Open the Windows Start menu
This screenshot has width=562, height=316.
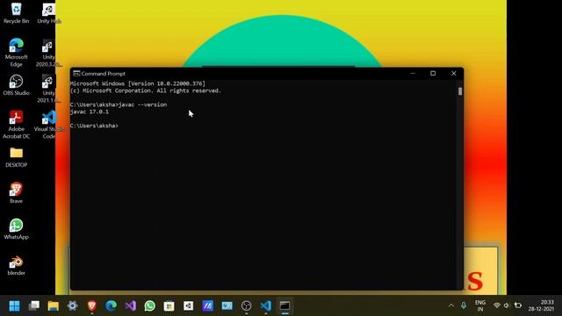pyautogui.click(x=14, y=305)
